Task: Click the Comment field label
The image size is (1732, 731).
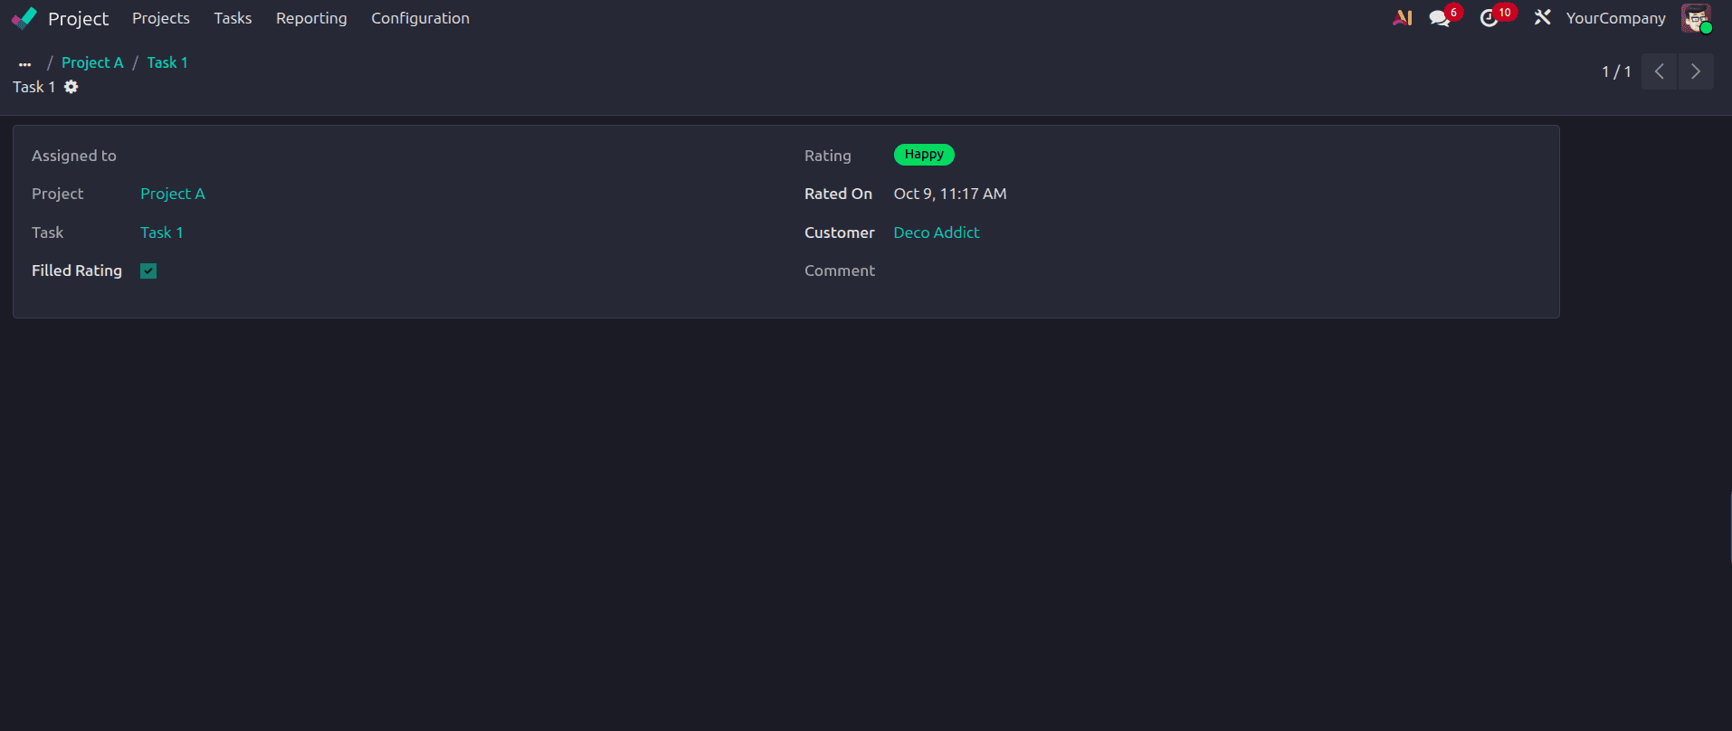Action: tap(840, 271)
